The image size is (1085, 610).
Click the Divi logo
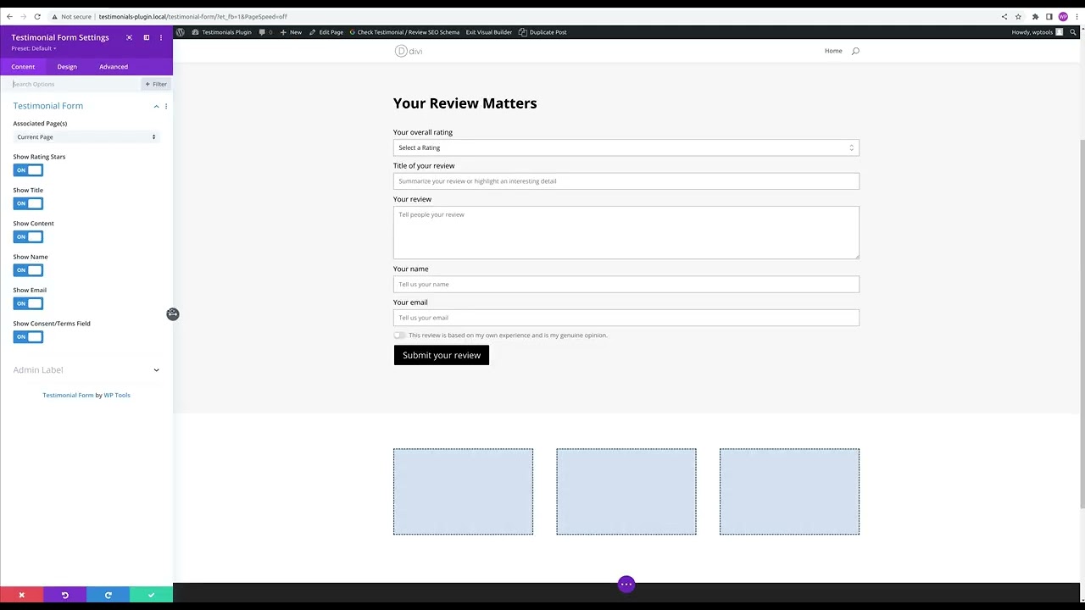click(409, 51)
